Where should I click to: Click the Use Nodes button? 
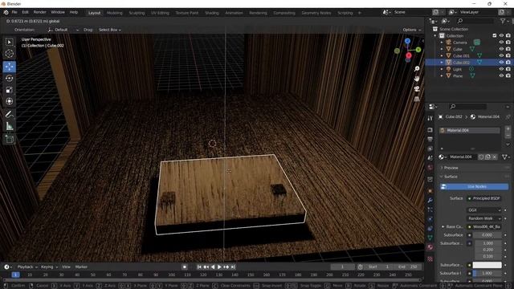(474, 186)
